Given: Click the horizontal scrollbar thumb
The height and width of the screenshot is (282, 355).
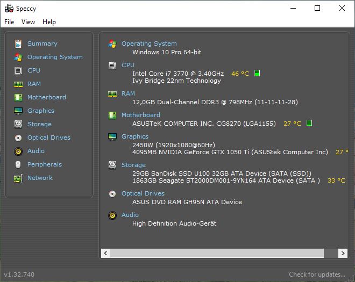Looking at the screenshot, I should click(x=217, y=253).
